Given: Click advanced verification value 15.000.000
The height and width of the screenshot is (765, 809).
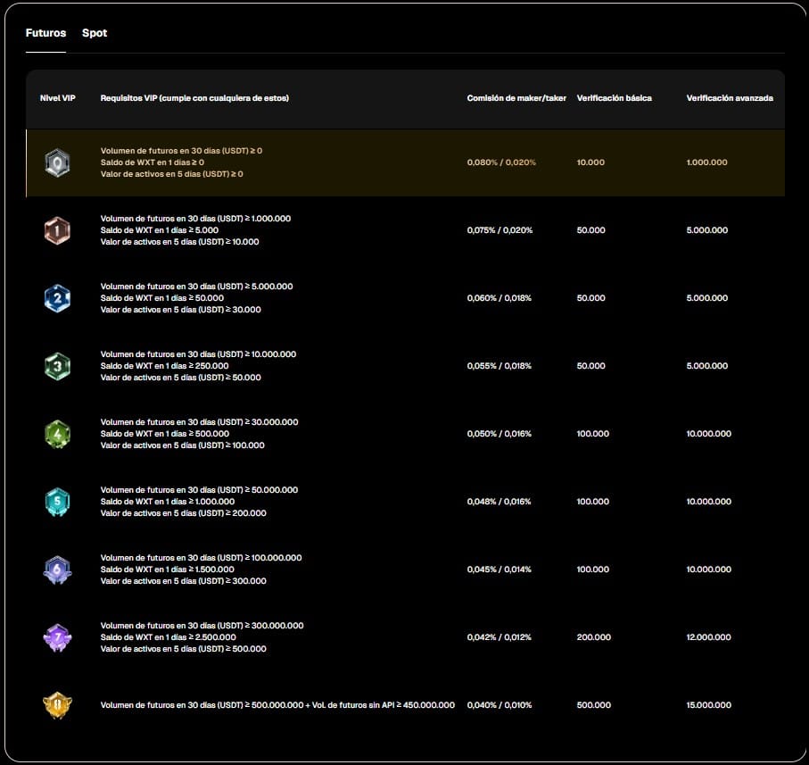Looking at the screenshot, I should 709,705.
